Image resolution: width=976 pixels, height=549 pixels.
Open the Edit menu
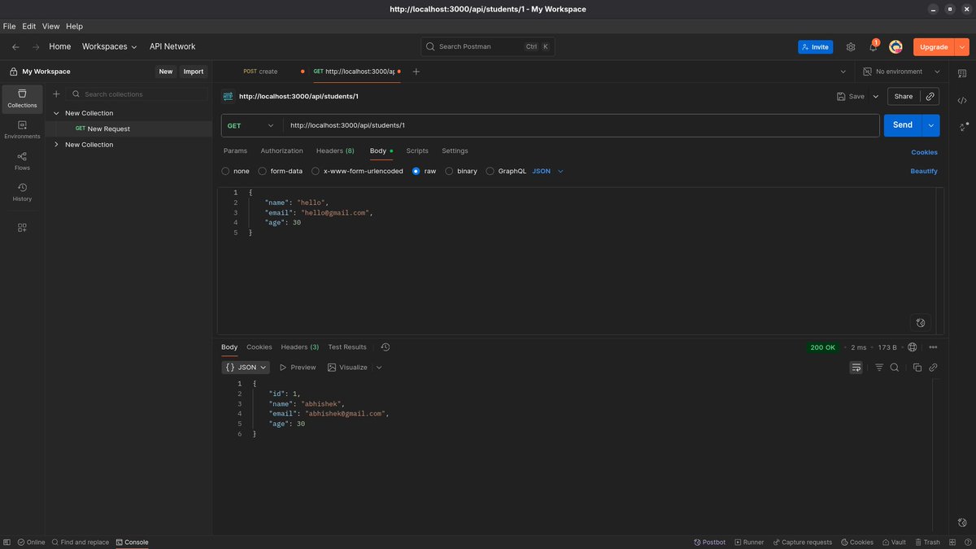(x=29, y=27)
